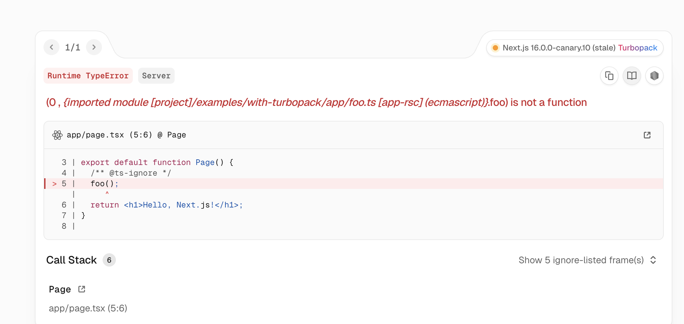The width and height of the screenshot is (684, 324).
Task: Expand ignore-listed frames chevron arrows
Action: (653, 260)
